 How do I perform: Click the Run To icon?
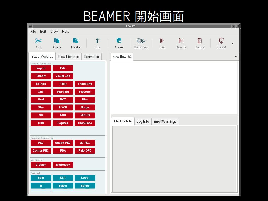181,41
